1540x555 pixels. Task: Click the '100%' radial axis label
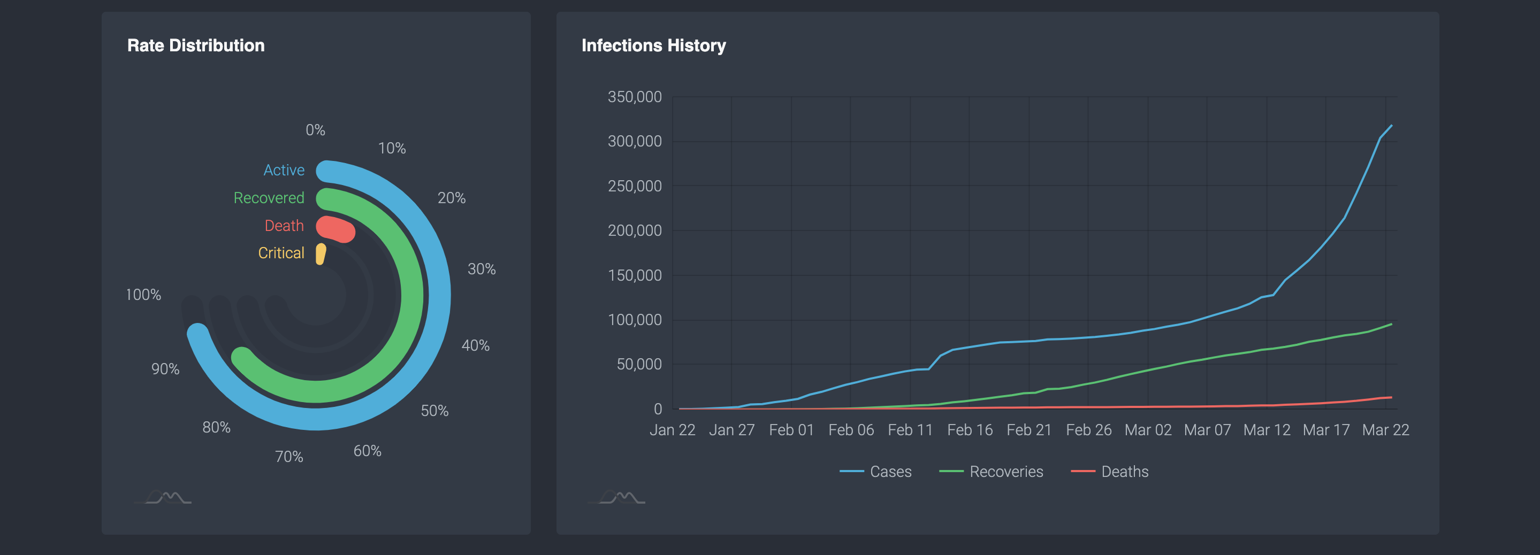[143, 295]
